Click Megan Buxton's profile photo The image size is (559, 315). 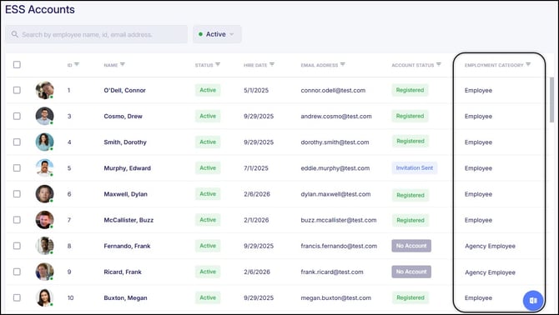(44, 297)
